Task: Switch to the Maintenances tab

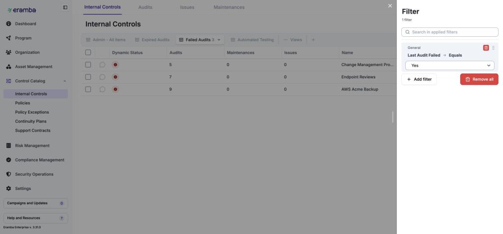Action: [229, 7]
